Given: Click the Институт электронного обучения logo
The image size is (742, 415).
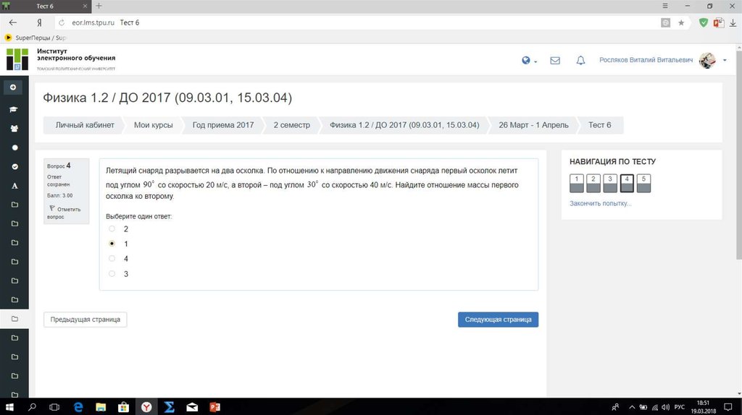Looking at the screenshot, I should 61,59.
